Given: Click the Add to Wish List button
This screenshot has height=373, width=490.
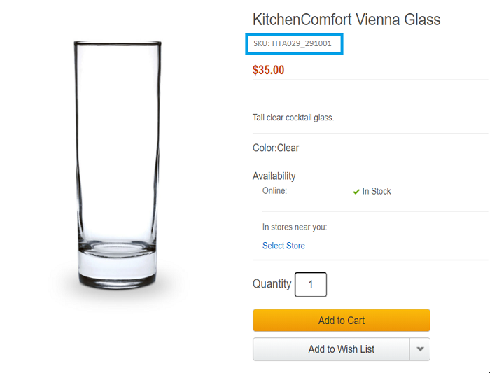Looking at the screenshot, I should click(x=331, y=349).
